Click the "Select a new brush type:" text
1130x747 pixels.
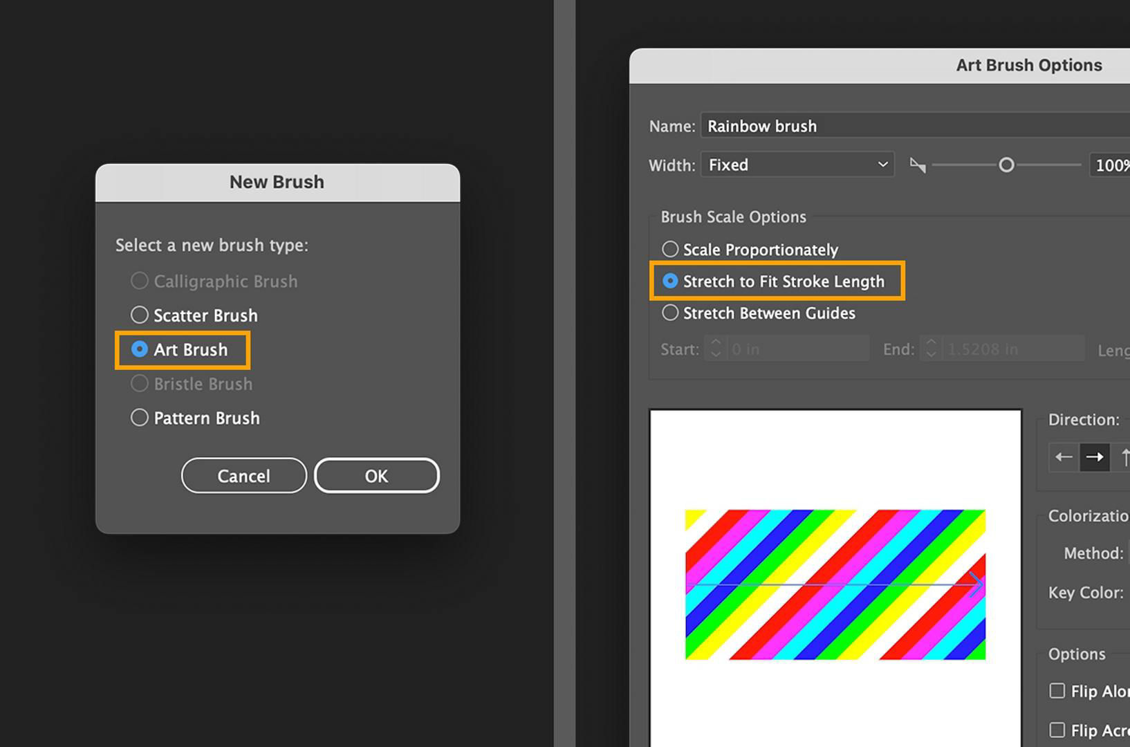click(x=212, y=246)
